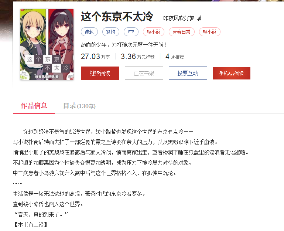Select the 作品信息 tab
Image resolution: width=284 pixels, height=231 pixels.
point(34,106)
